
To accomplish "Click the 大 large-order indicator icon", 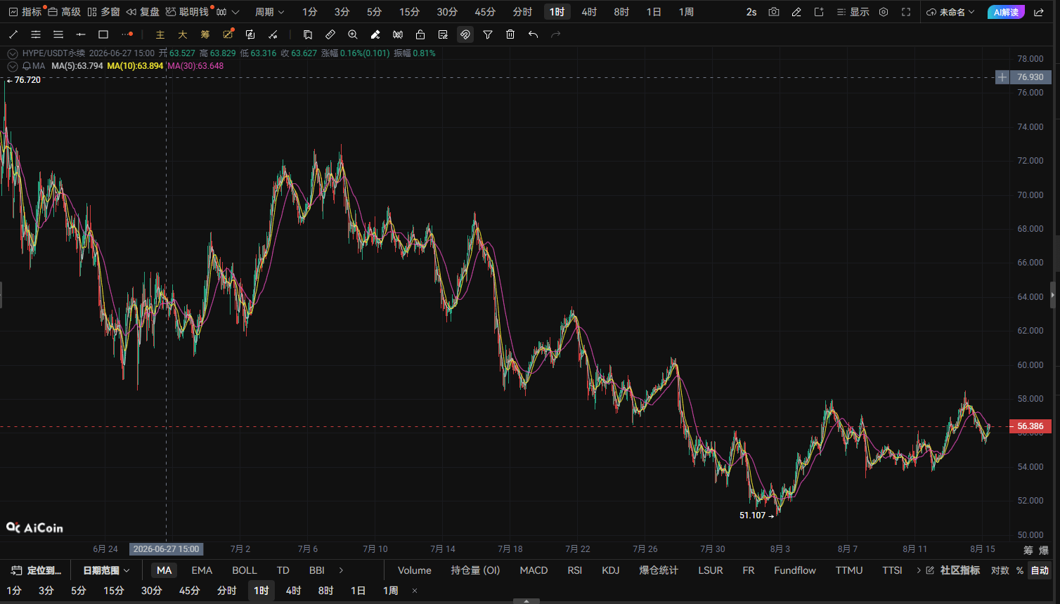I will [x=183, y=34].
